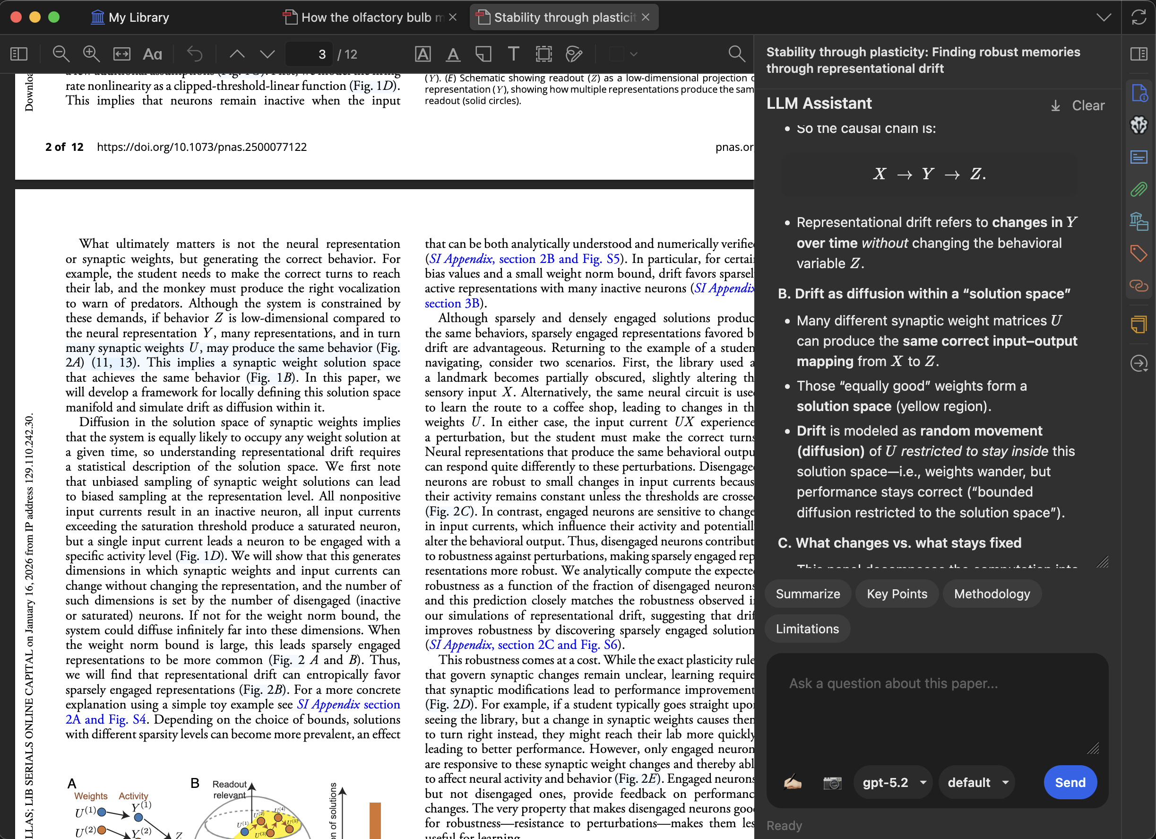This screenshot has height=839, width=1156.
Task: Expand the annotation color dropdown arrow
Action: [634, 54]
